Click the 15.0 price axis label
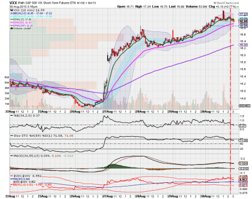The image size is (252, 199). [243, 91]
